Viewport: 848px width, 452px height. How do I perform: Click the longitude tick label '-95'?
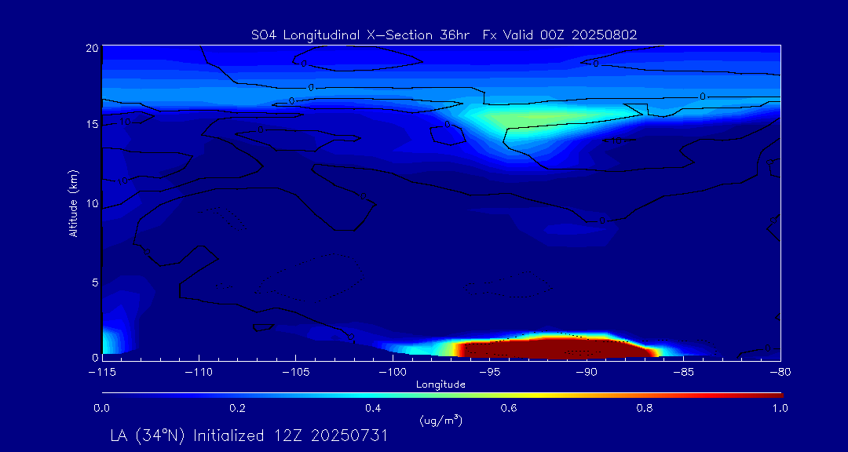490,373
